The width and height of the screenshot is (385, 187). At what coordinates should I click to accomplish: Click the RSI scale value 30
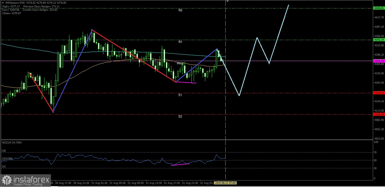coord(376,168)
